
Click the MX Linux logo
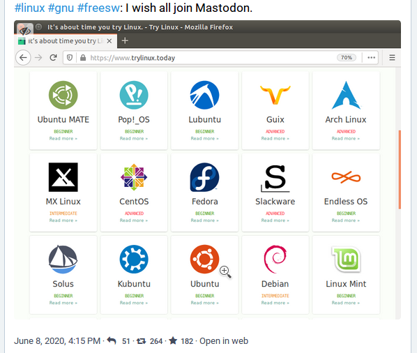coord(63,177)
